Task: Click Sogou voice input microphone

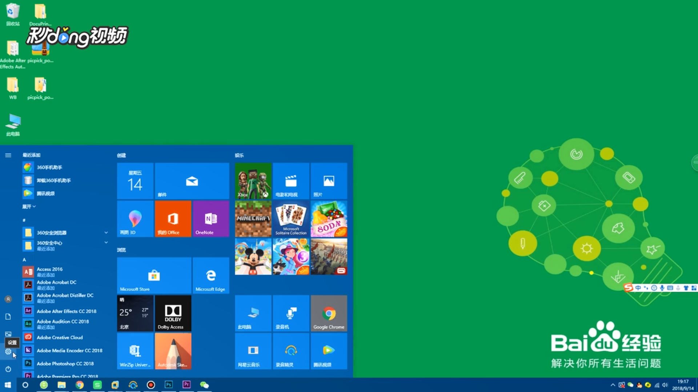Action: click(x=662, y=288)
